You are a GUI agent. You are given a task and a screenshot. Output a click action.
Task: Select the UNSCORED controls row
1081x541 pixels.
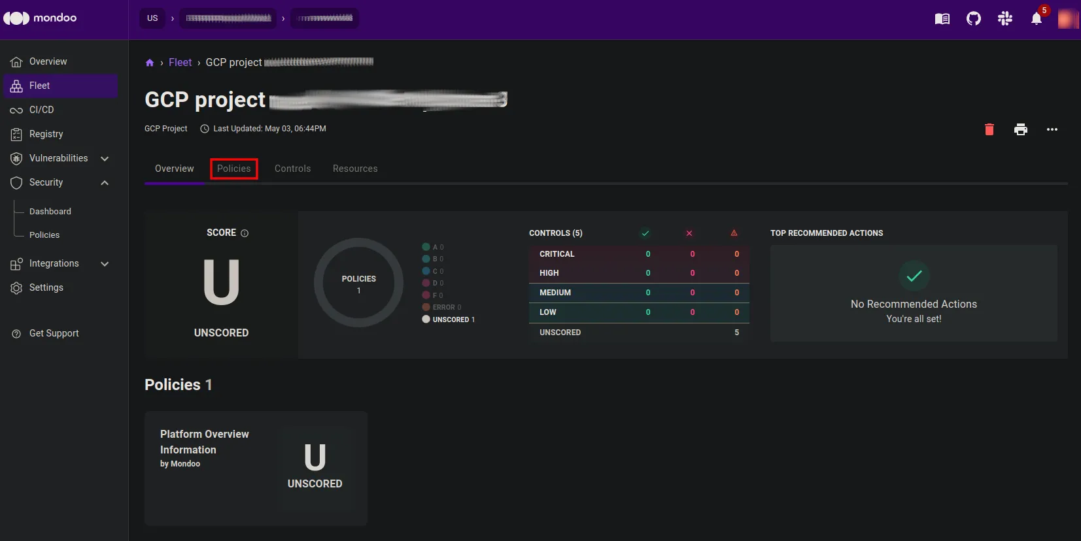tap(639, 333)
